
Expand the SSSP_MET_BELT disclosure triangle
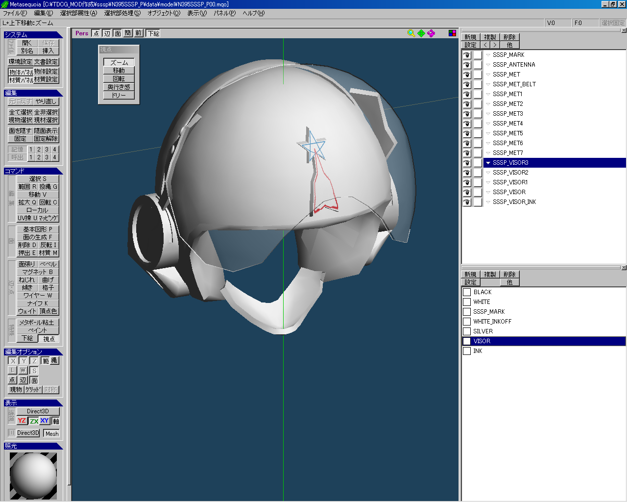point(488,84)
